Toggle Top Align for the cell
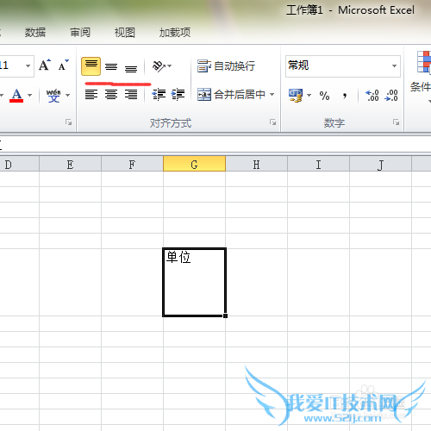 91,66
